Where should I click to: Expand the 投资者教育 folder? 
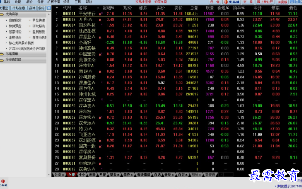coord(23,60)
